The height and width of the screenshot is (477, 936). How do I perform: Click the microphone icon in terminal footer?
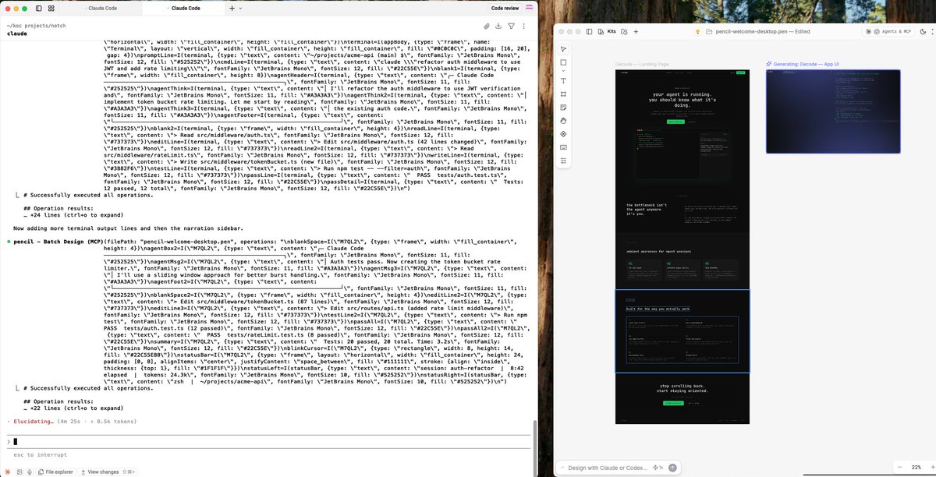point(30,472)
